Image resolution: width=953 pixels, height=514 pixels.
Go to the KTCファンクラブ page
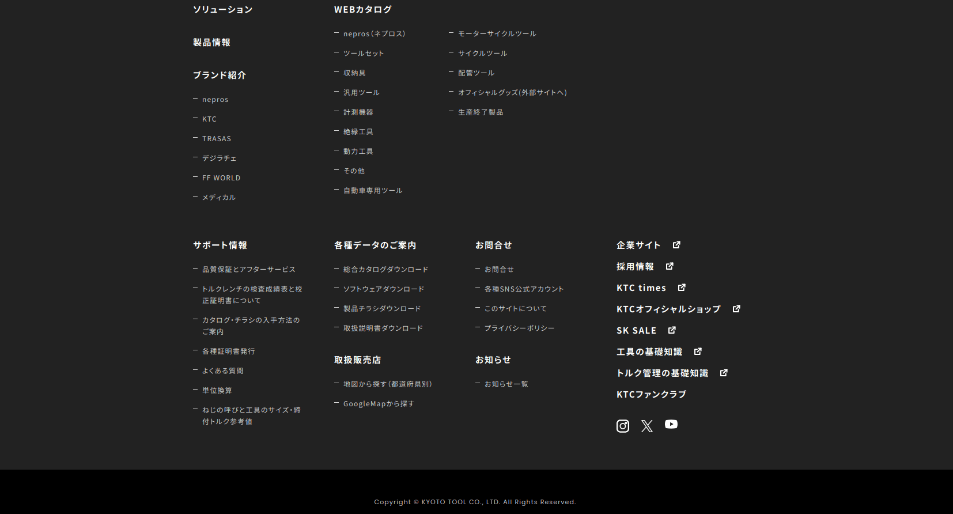point(651,395)
